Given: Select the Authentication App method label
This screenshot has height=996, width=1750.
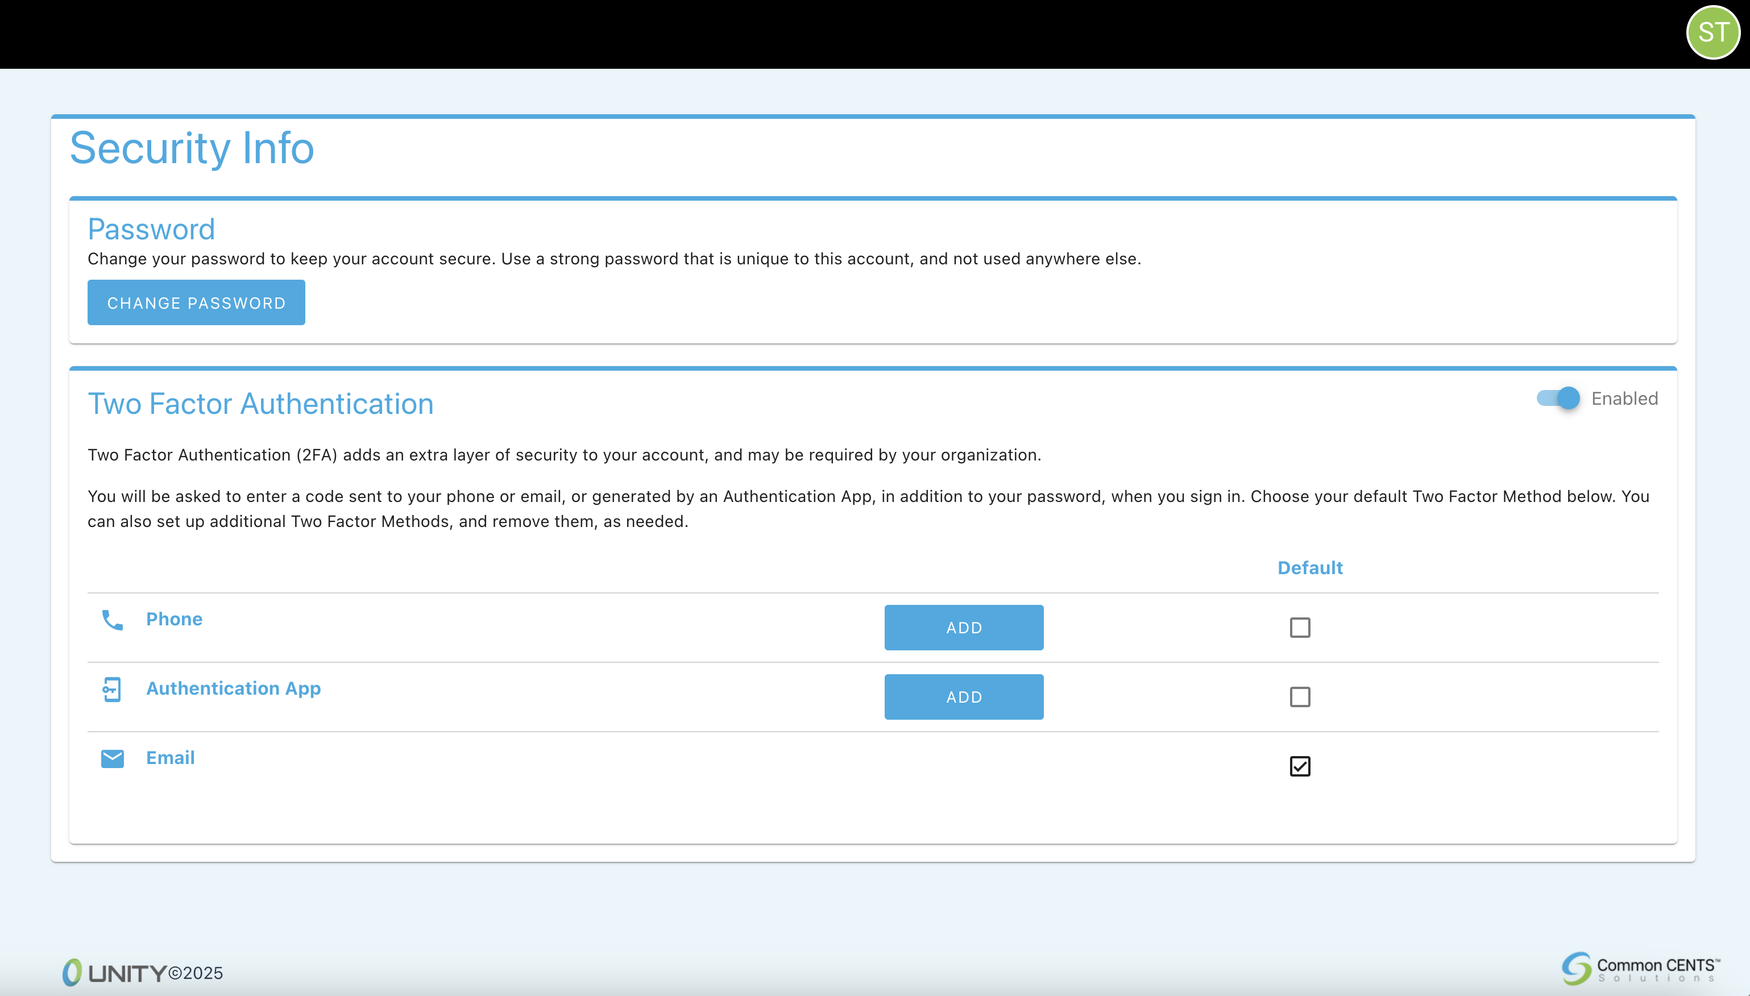Looking at the screenshot, I should pyautogui.click(x=233, y=688).
